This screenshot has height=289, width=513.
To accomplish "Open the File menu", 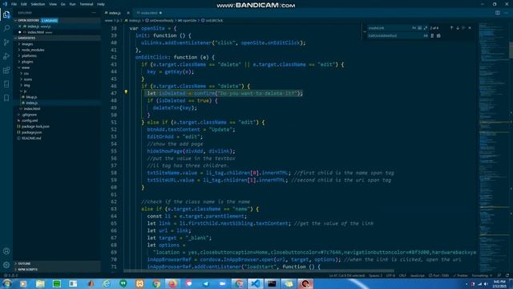I will [14, 4].
